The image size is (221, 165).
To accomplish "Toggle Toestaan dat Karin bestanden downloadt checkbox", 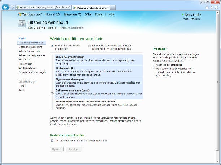I will [52, 140].
